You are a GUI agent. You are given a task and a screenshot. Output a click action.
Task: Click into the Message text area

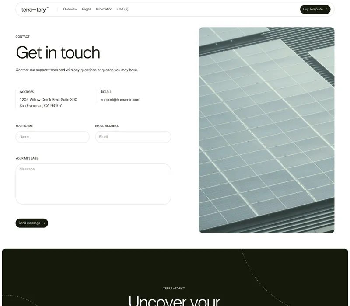point(93,184)
